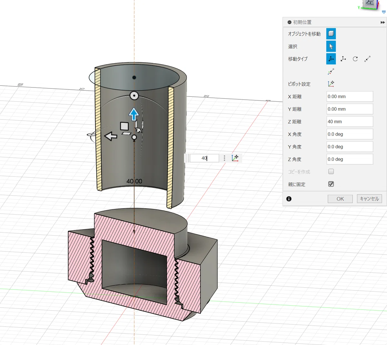387x345 pixels.
Task: Click the キャンセル button
Action: coord(369,199)
